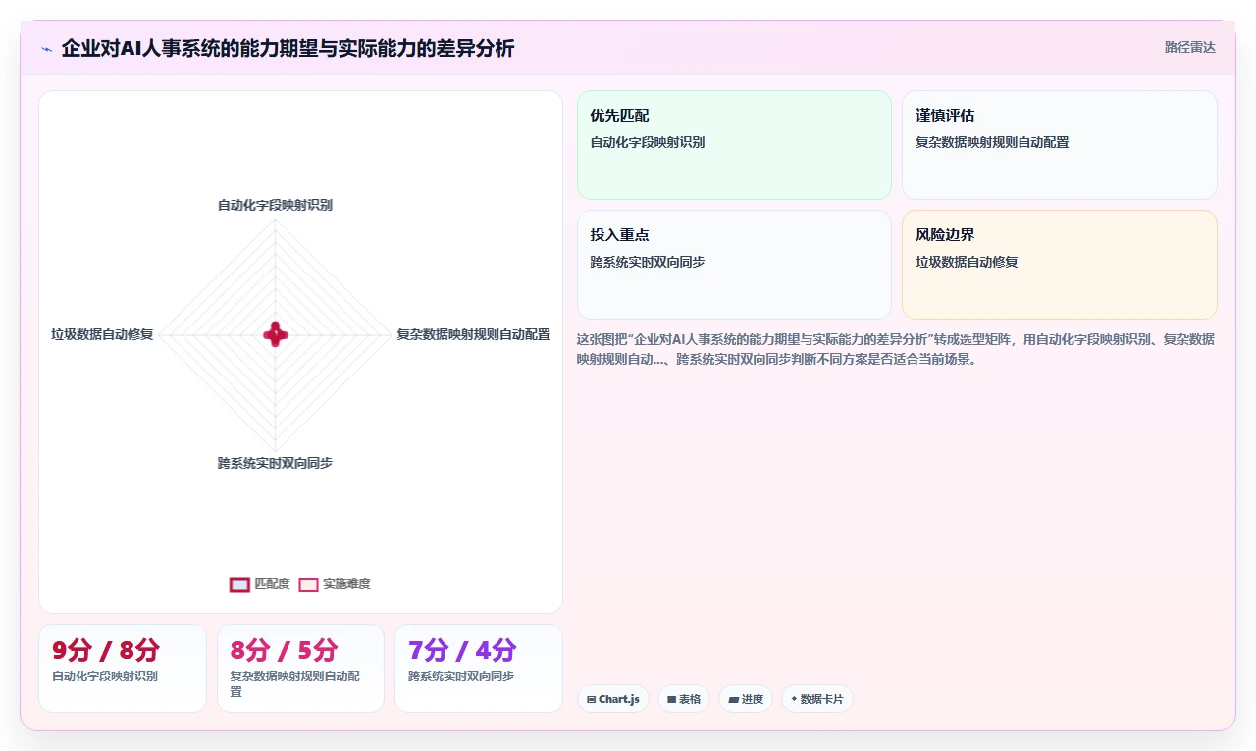
Task: Click the radar data point at the chart center
Action: click(276, 334)
